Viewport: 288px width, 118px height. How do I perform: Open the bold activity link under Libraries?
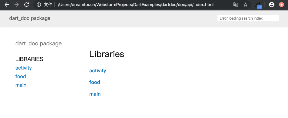pos(98,71)
